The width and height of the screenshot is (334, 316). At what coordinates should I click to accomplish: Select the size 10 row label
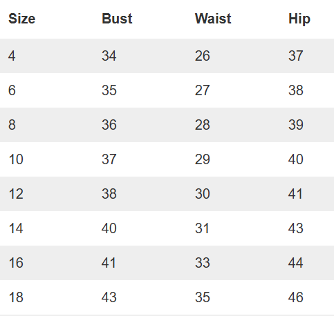16,159
